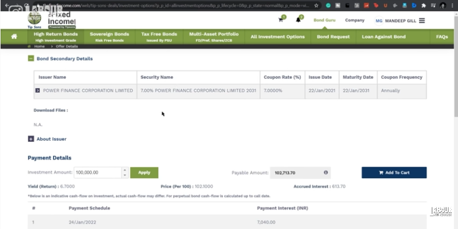
Task: Click the blue D extension icon
Action: point(414,5)
